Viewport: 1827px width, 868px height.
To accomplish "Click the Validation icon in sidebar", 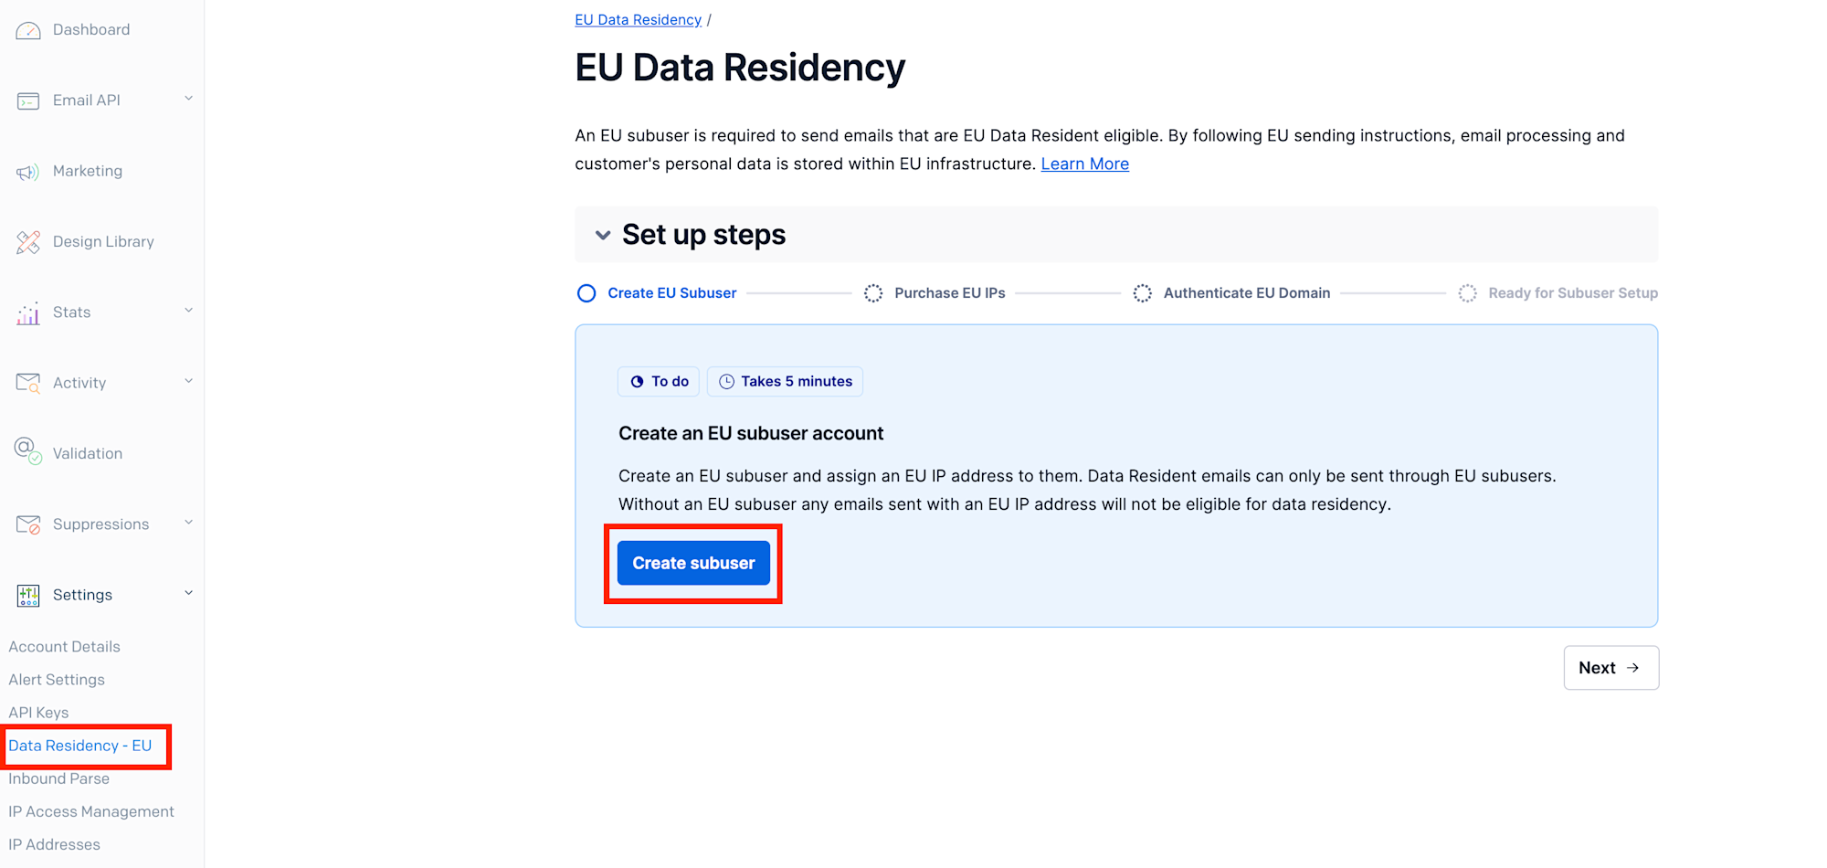I will (x=28, y=450).
